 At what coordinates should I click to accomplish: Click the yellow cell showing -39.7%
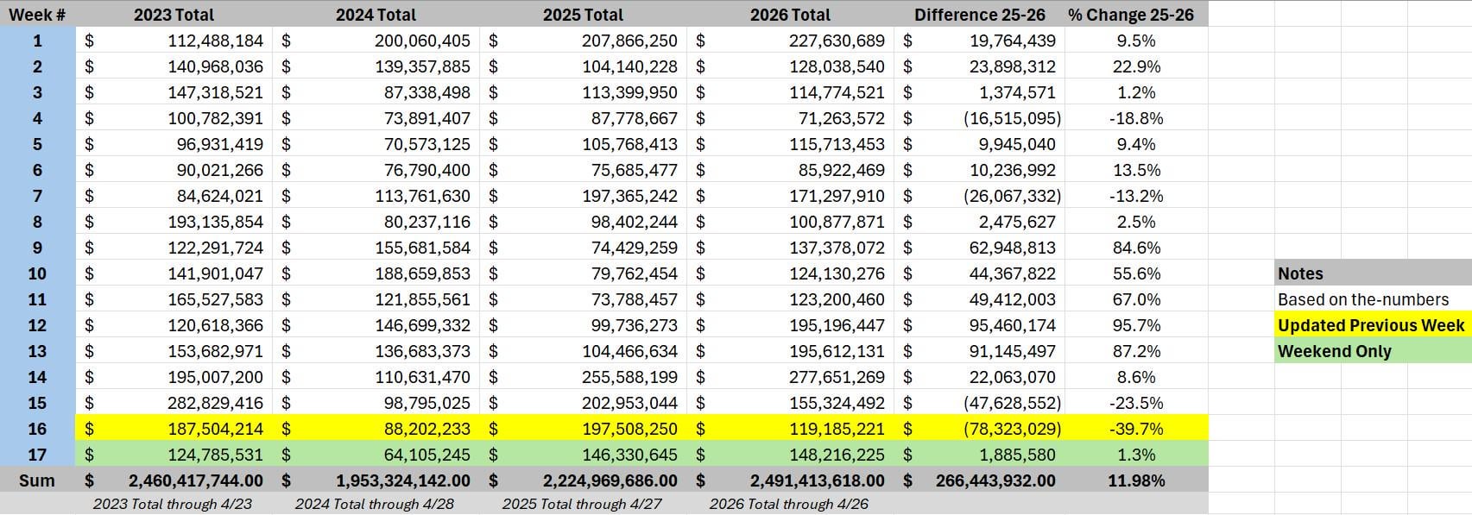1135,429
